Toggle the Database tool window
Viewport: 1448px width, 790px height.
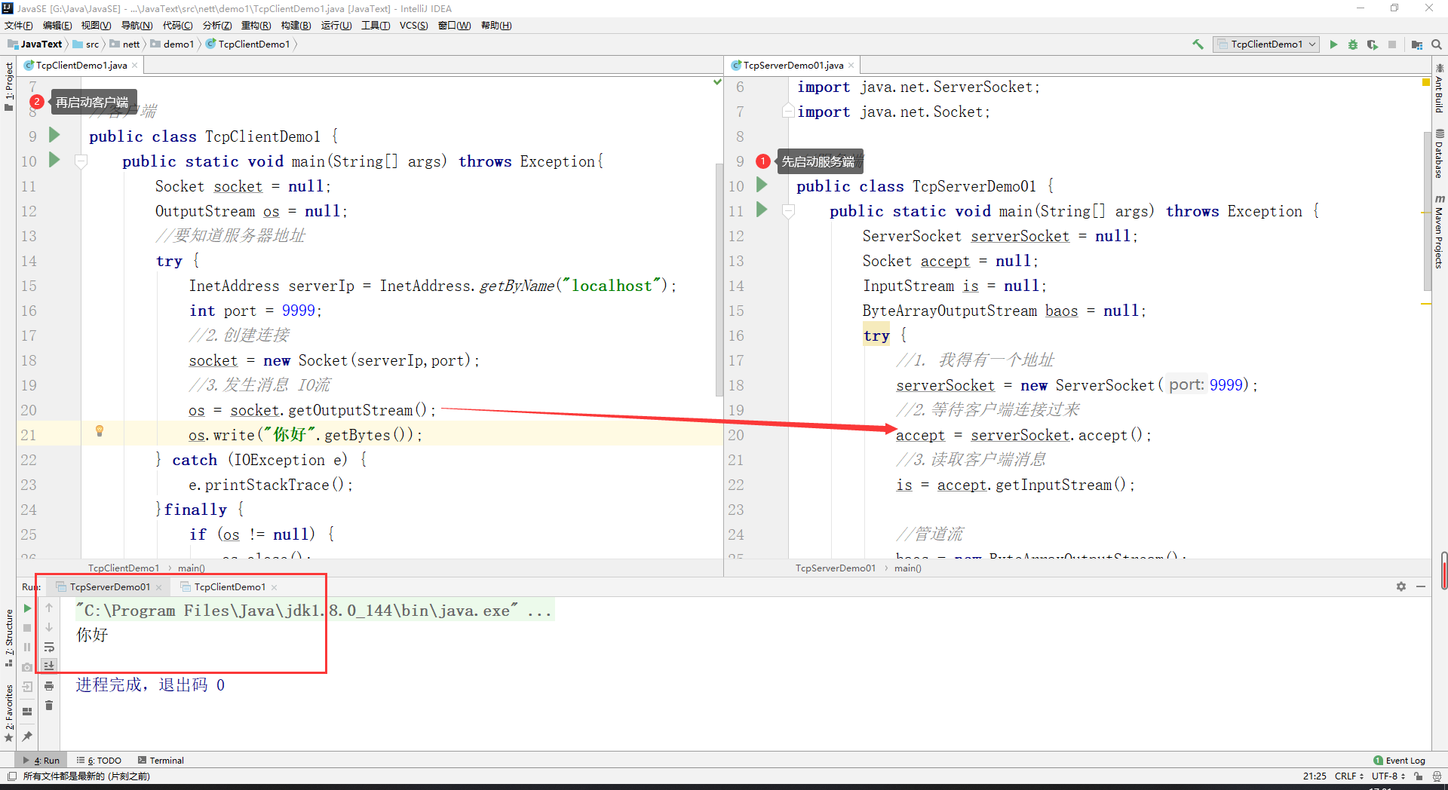point(1439,155)
